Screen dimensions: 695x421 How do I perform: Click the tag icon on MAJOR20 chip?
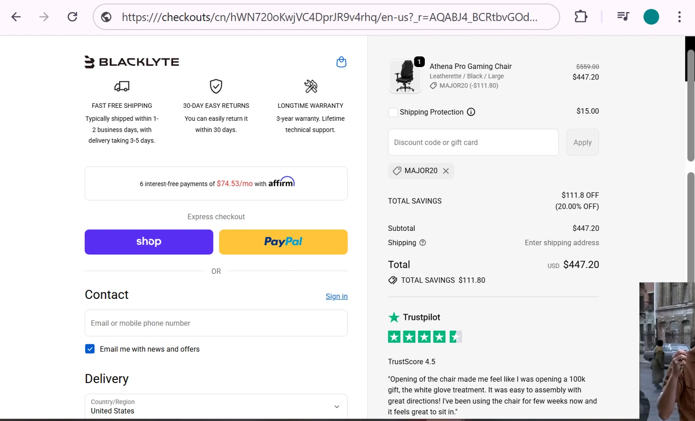tap(397, 171)
